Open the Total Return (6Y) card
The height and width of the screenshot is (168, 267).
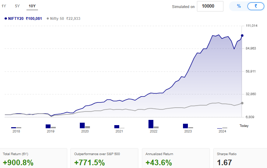point(33,158)
